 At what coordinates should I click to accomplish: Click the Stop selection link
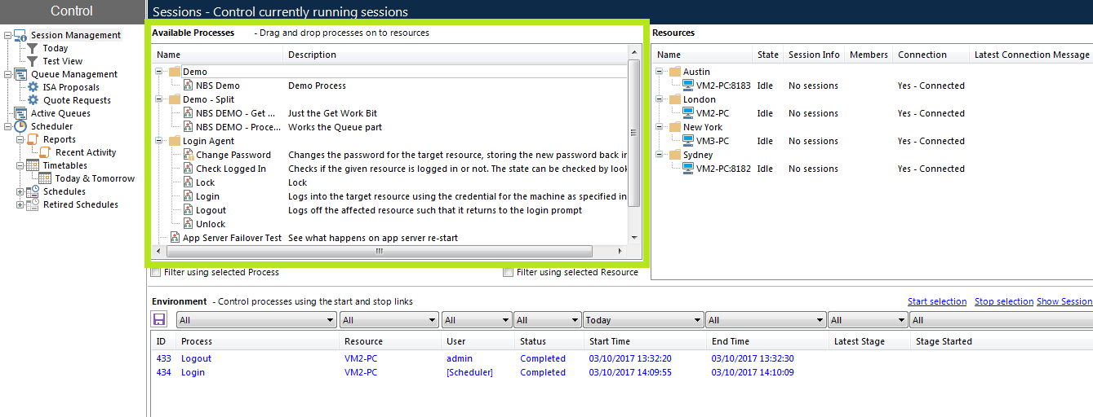1004,301
